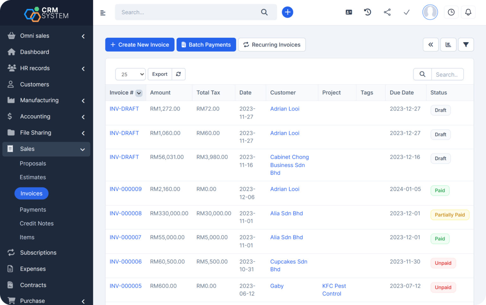Click the Create New Invoice button
Viewport: 486px width, 305px height.
tap(140, 45)
